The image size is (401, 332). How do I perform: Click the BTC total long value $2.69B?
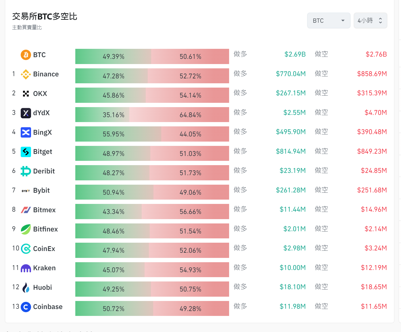pos(295,54)
